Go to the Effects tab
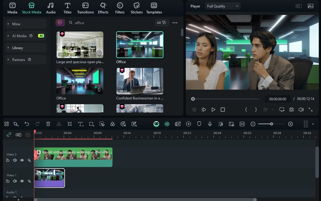The image size is (321, 201). (103, 8)
